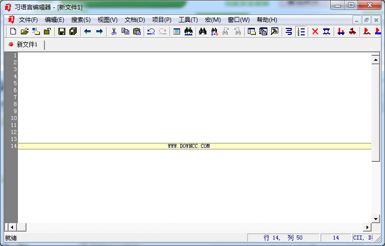Screen dimensions: 385x246
Task: Click the Save All stacked disks icon
Action: 73,31
